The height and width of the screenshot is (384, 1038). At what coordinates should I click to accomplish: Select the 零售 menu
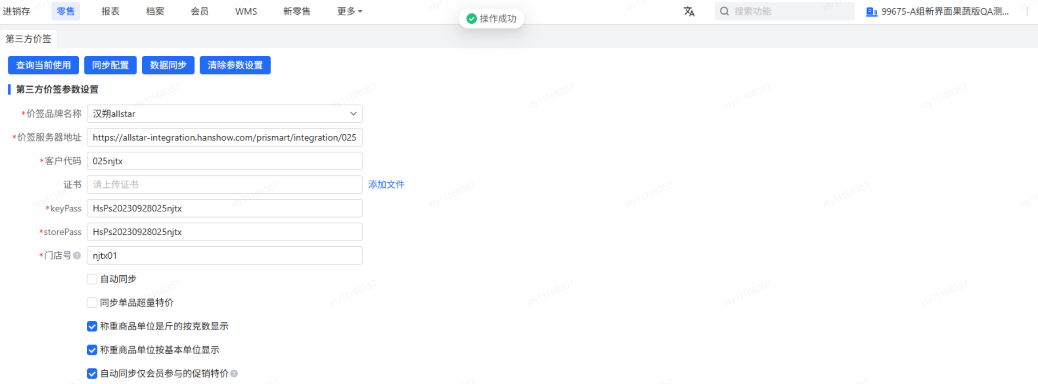(x=66, y=11)
